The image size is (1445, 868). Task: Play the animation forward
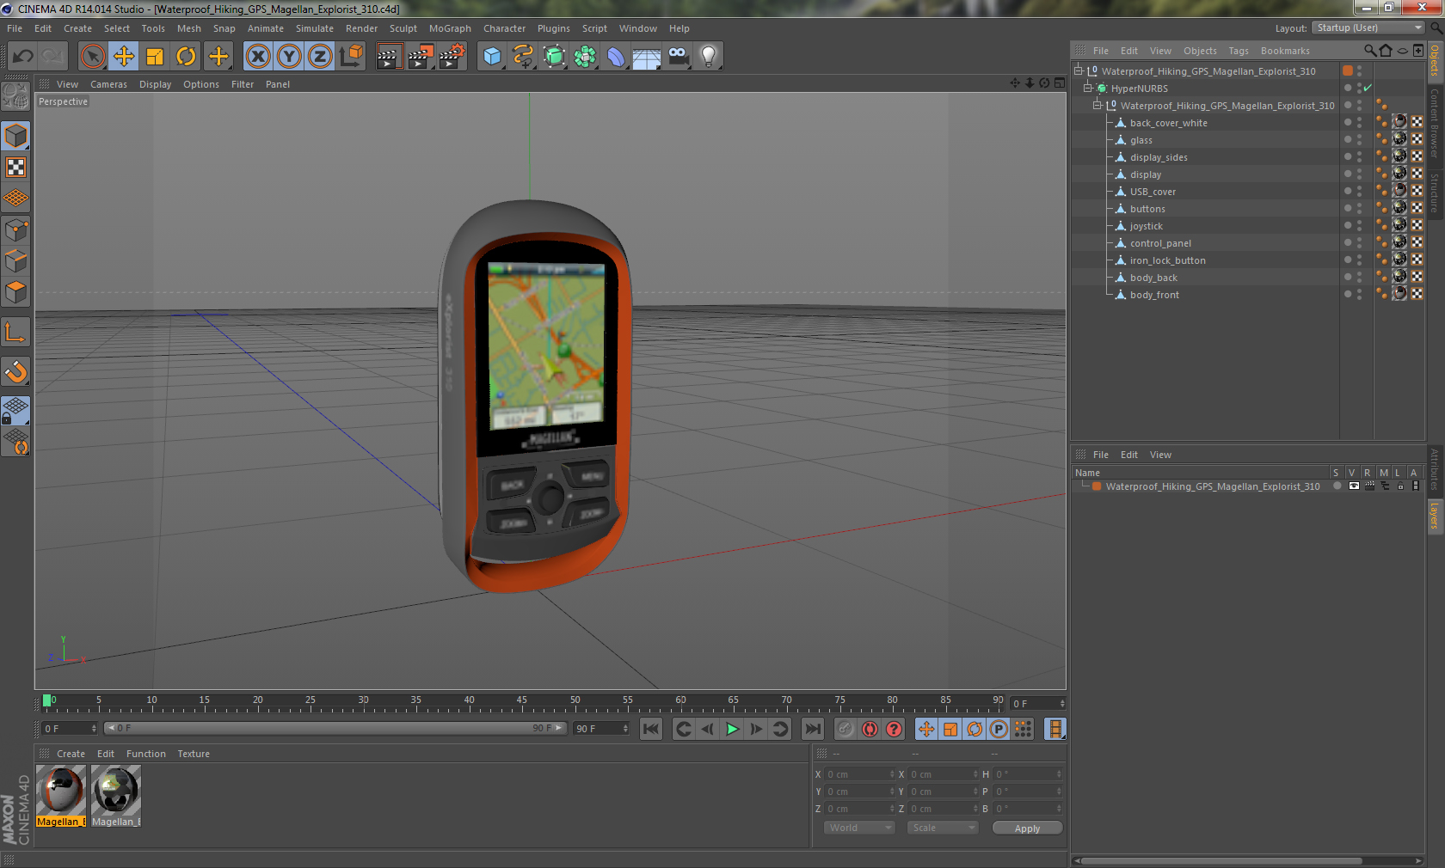click(x=732, y=729)
